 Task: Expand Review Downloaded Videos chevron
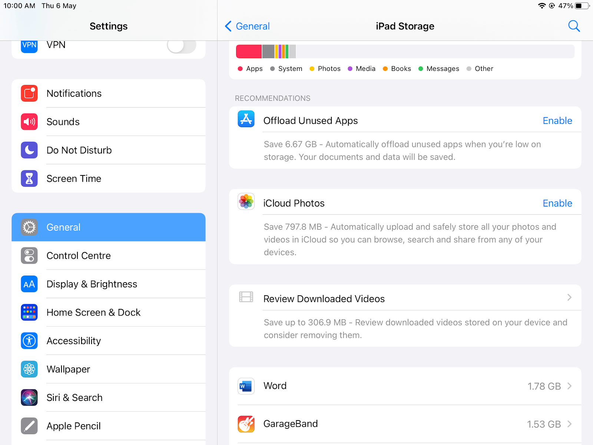point(569,298)
